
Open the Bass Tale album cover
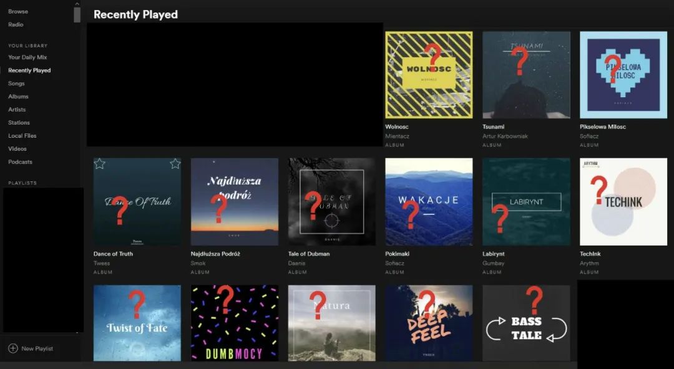(526, 323)
